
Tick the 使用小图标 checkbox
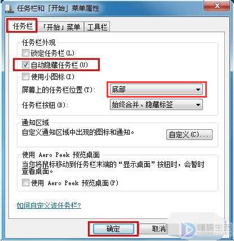point(25,77)
